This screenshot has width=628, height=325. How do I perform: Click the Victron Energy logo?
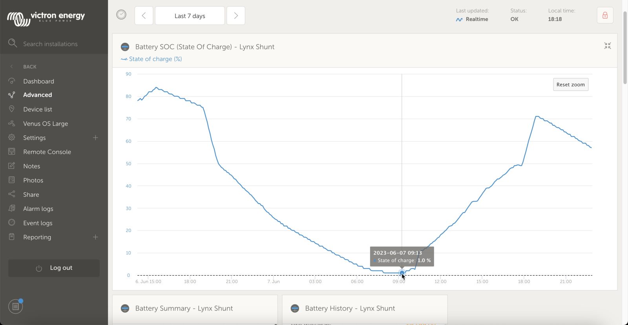pos(46,18)
